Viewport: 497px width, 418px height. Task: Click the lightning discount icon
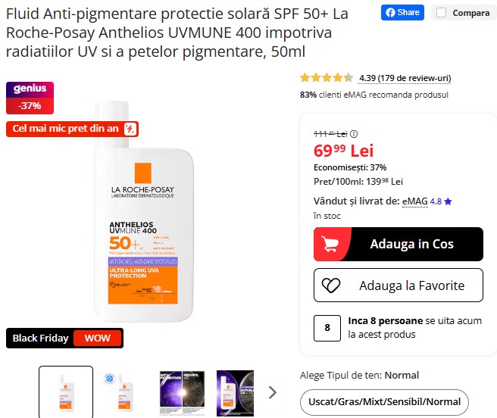130,129
